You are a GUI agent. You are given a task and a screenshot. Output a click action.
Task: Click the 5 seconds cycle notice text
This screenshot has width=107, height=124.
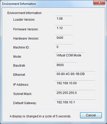point(41,116)
